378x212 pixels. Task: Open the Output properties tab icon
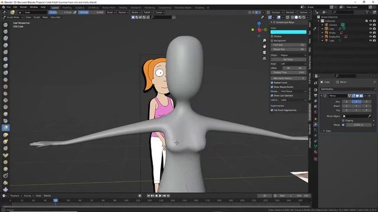pyautogui.click(x=315, y=95)
